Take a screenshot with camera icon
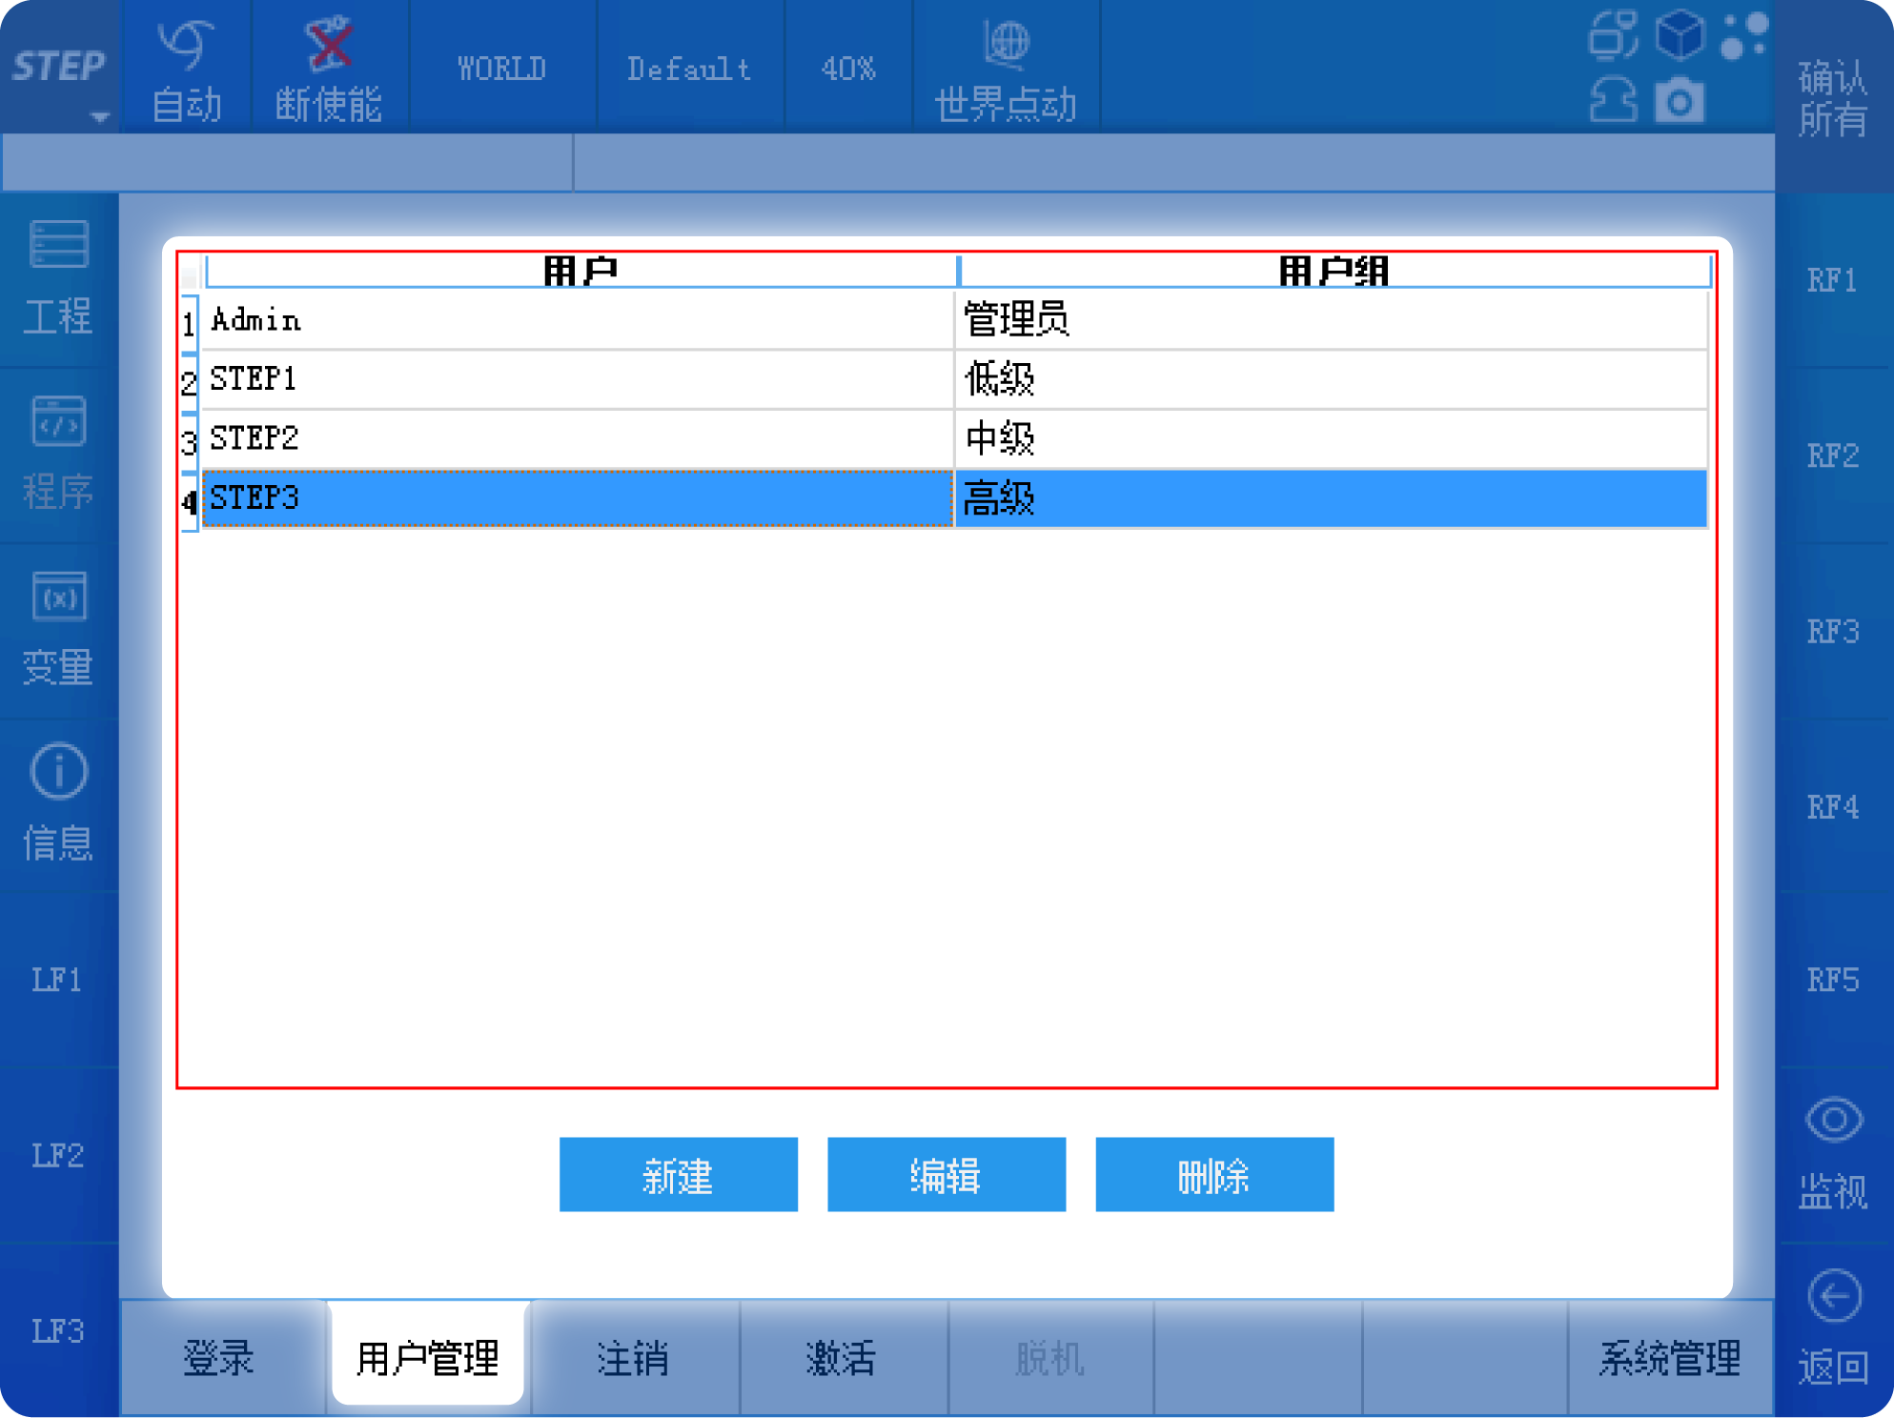The width and height of the screenshot is (1894, 1418). (1680, 100)
